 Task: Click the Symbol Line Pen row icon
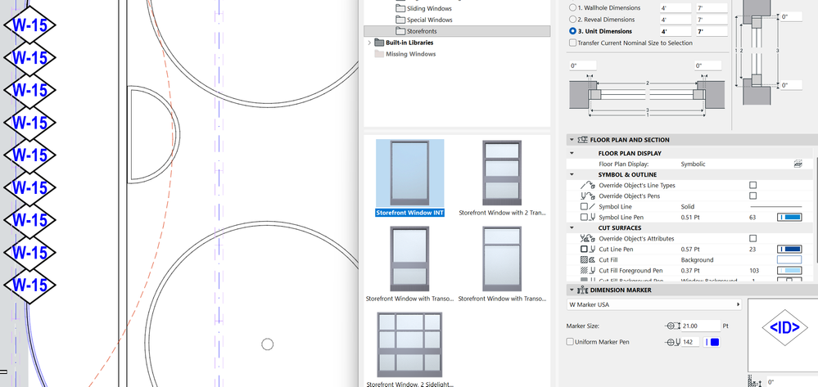tap(587, 217)
